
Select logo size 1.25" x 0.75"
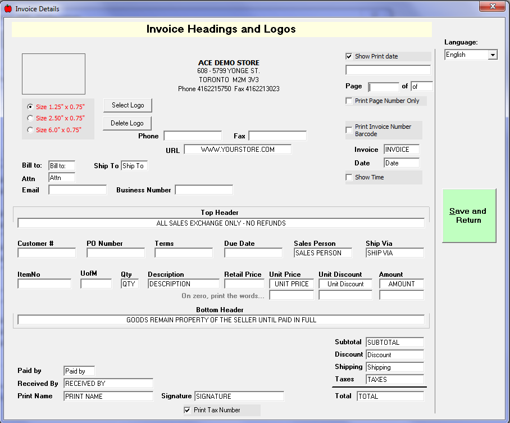coord(30,107)
